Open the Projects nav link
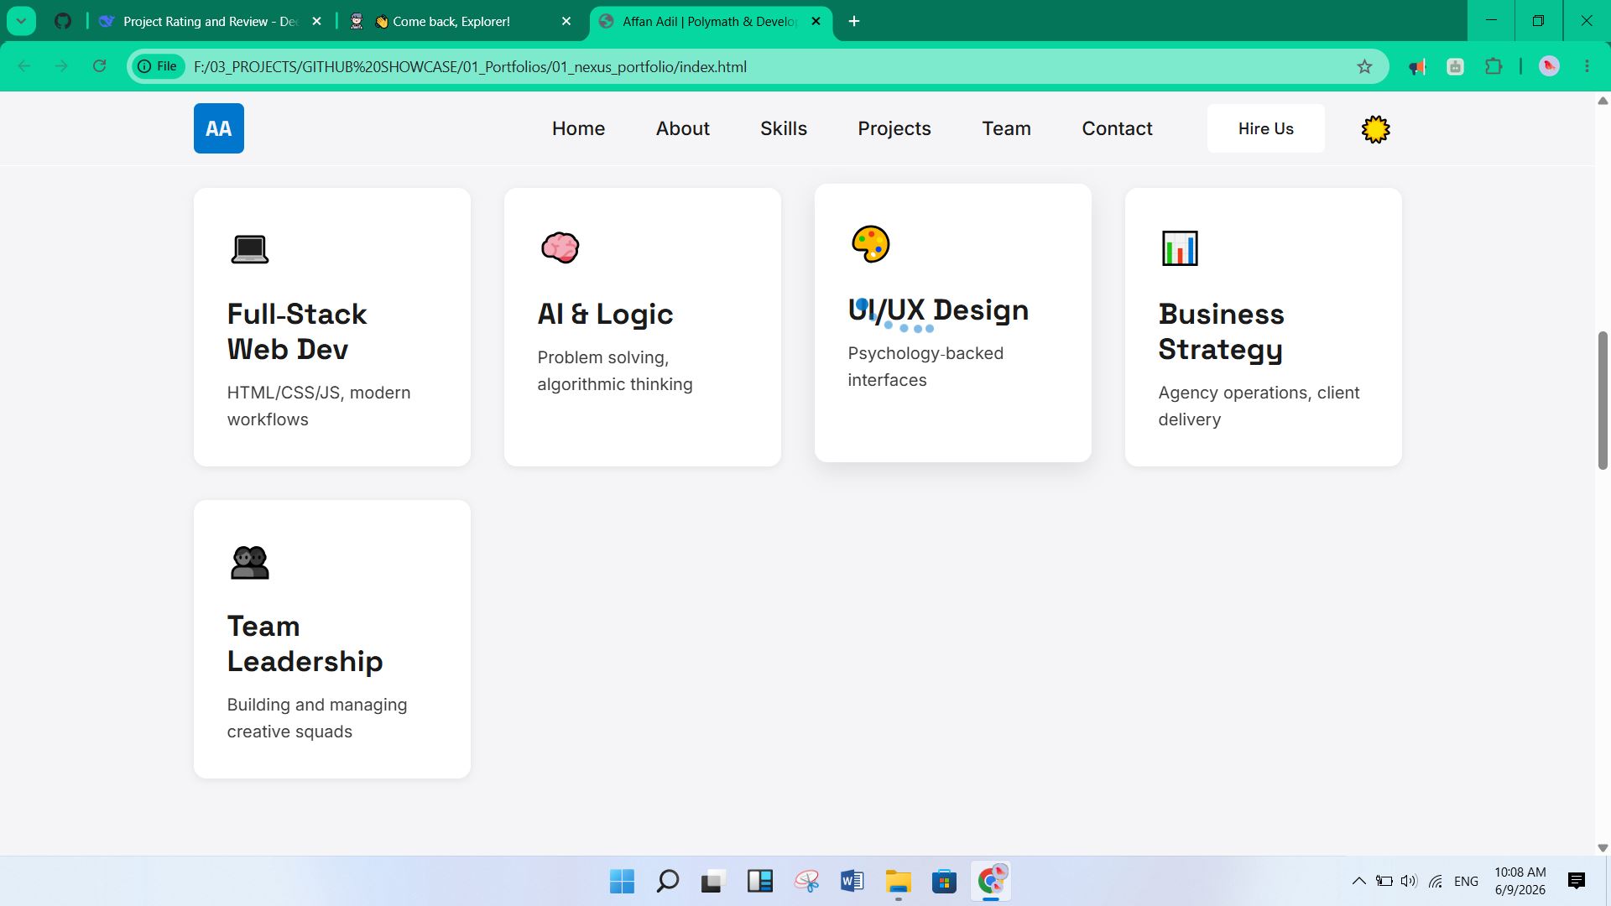Image resolution: width=1611 pixels, height=906 pixels. pyautogui.click(x=894, y=128)
